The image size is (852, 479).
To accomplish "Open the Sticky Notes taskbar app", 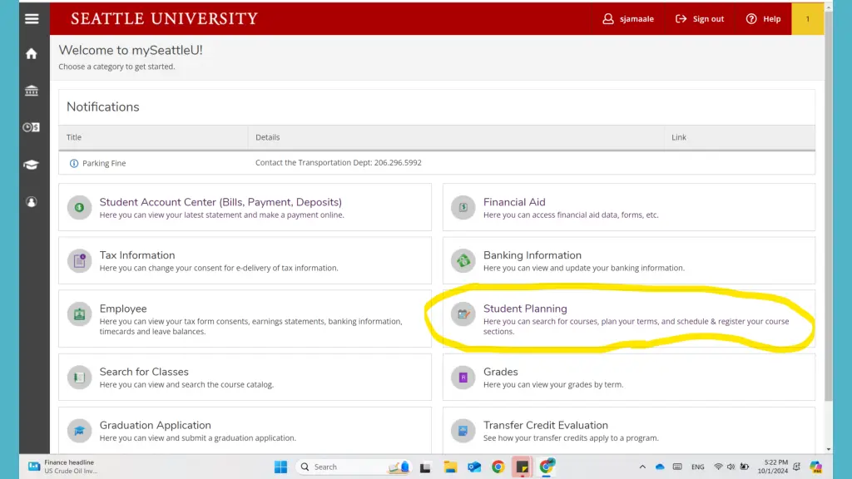I will pos(523,467).
